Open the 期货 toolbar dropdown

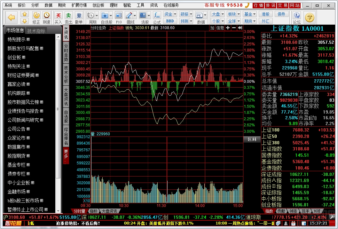[250, 21]
